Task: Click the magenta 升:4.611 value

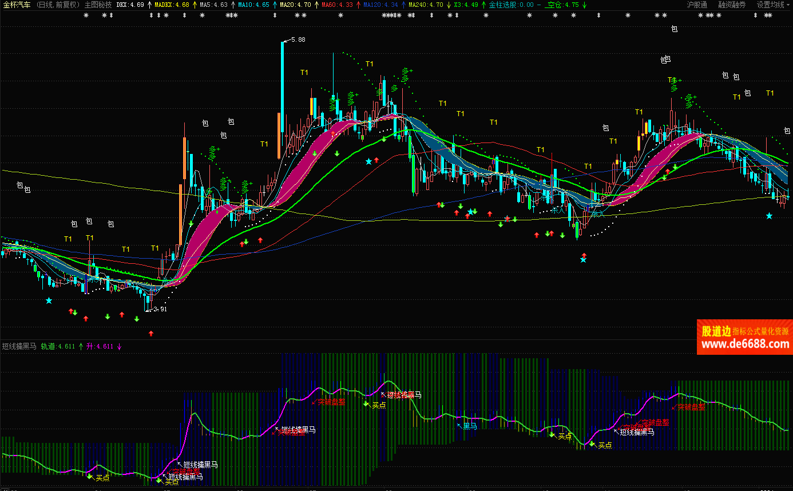Action: (100, 346)
